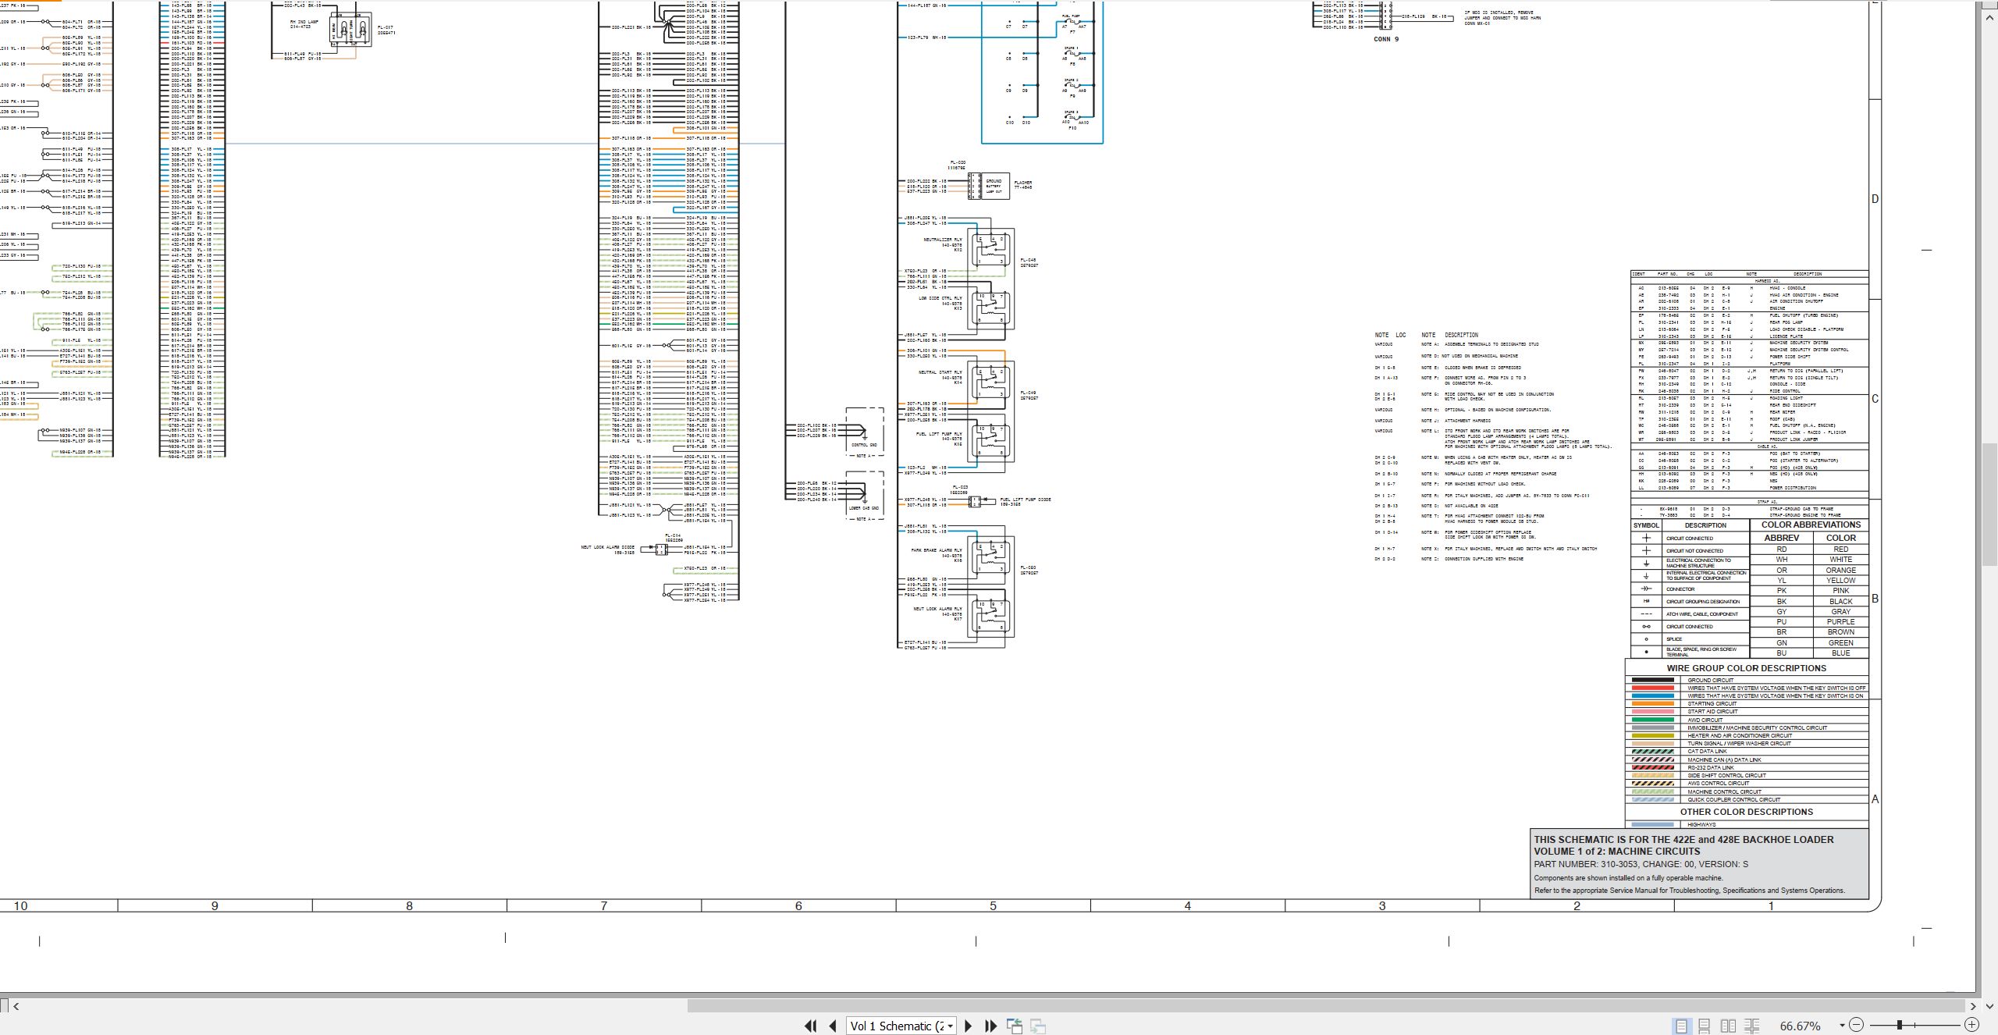Click grid row letter A
The height and width of the screenshot is (1035, 1998).
click(1875, 799)
